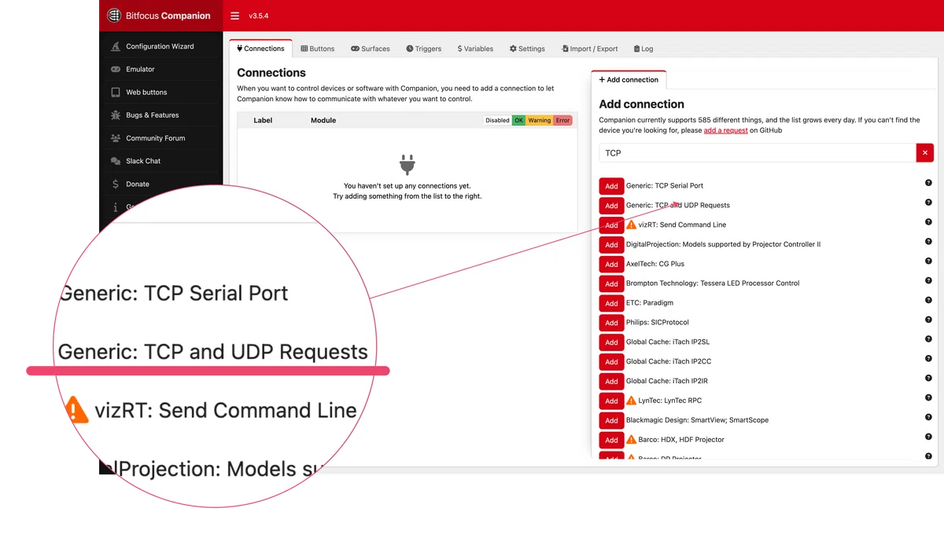
Task: Click the Emulator gamepad icon
Action: [x=116, y=69]
